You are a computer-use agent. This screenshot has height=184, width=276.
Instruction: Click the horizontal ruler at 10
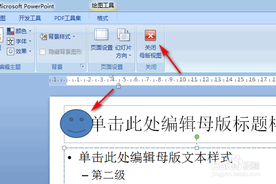tap(183, 80)
